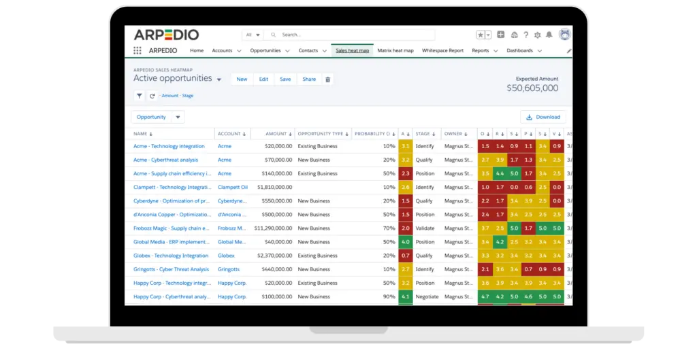Viewport: 697px width, 348px height.
Task: Switch to the Sales heat map tab
Action: click(352, 50)
